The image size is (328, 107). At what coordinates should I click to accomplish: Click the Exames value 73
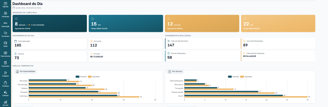coord(17,58)
